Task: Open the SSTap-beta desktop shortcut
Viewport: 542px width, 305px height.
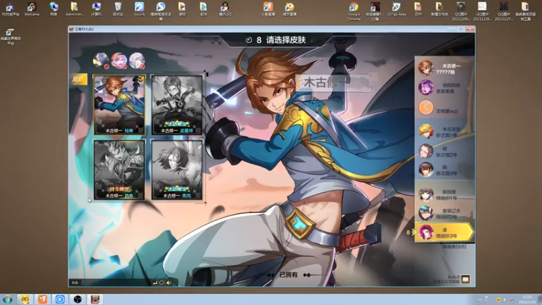Action: tap(396, 9)
